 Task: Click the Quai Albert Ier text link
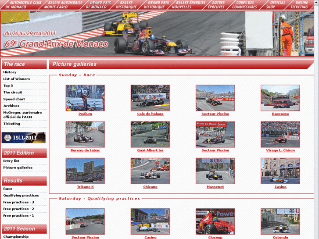[x=150, y=150]
